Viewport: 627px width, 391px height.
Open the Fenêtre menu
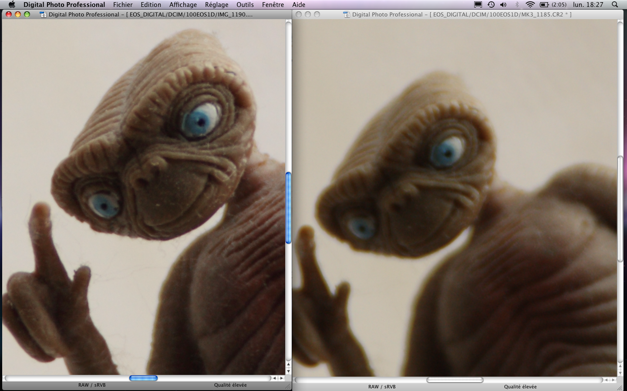click(273, 4)
